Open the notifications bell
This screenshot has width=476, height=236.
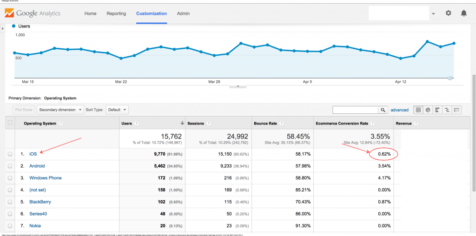click(464, 13)
